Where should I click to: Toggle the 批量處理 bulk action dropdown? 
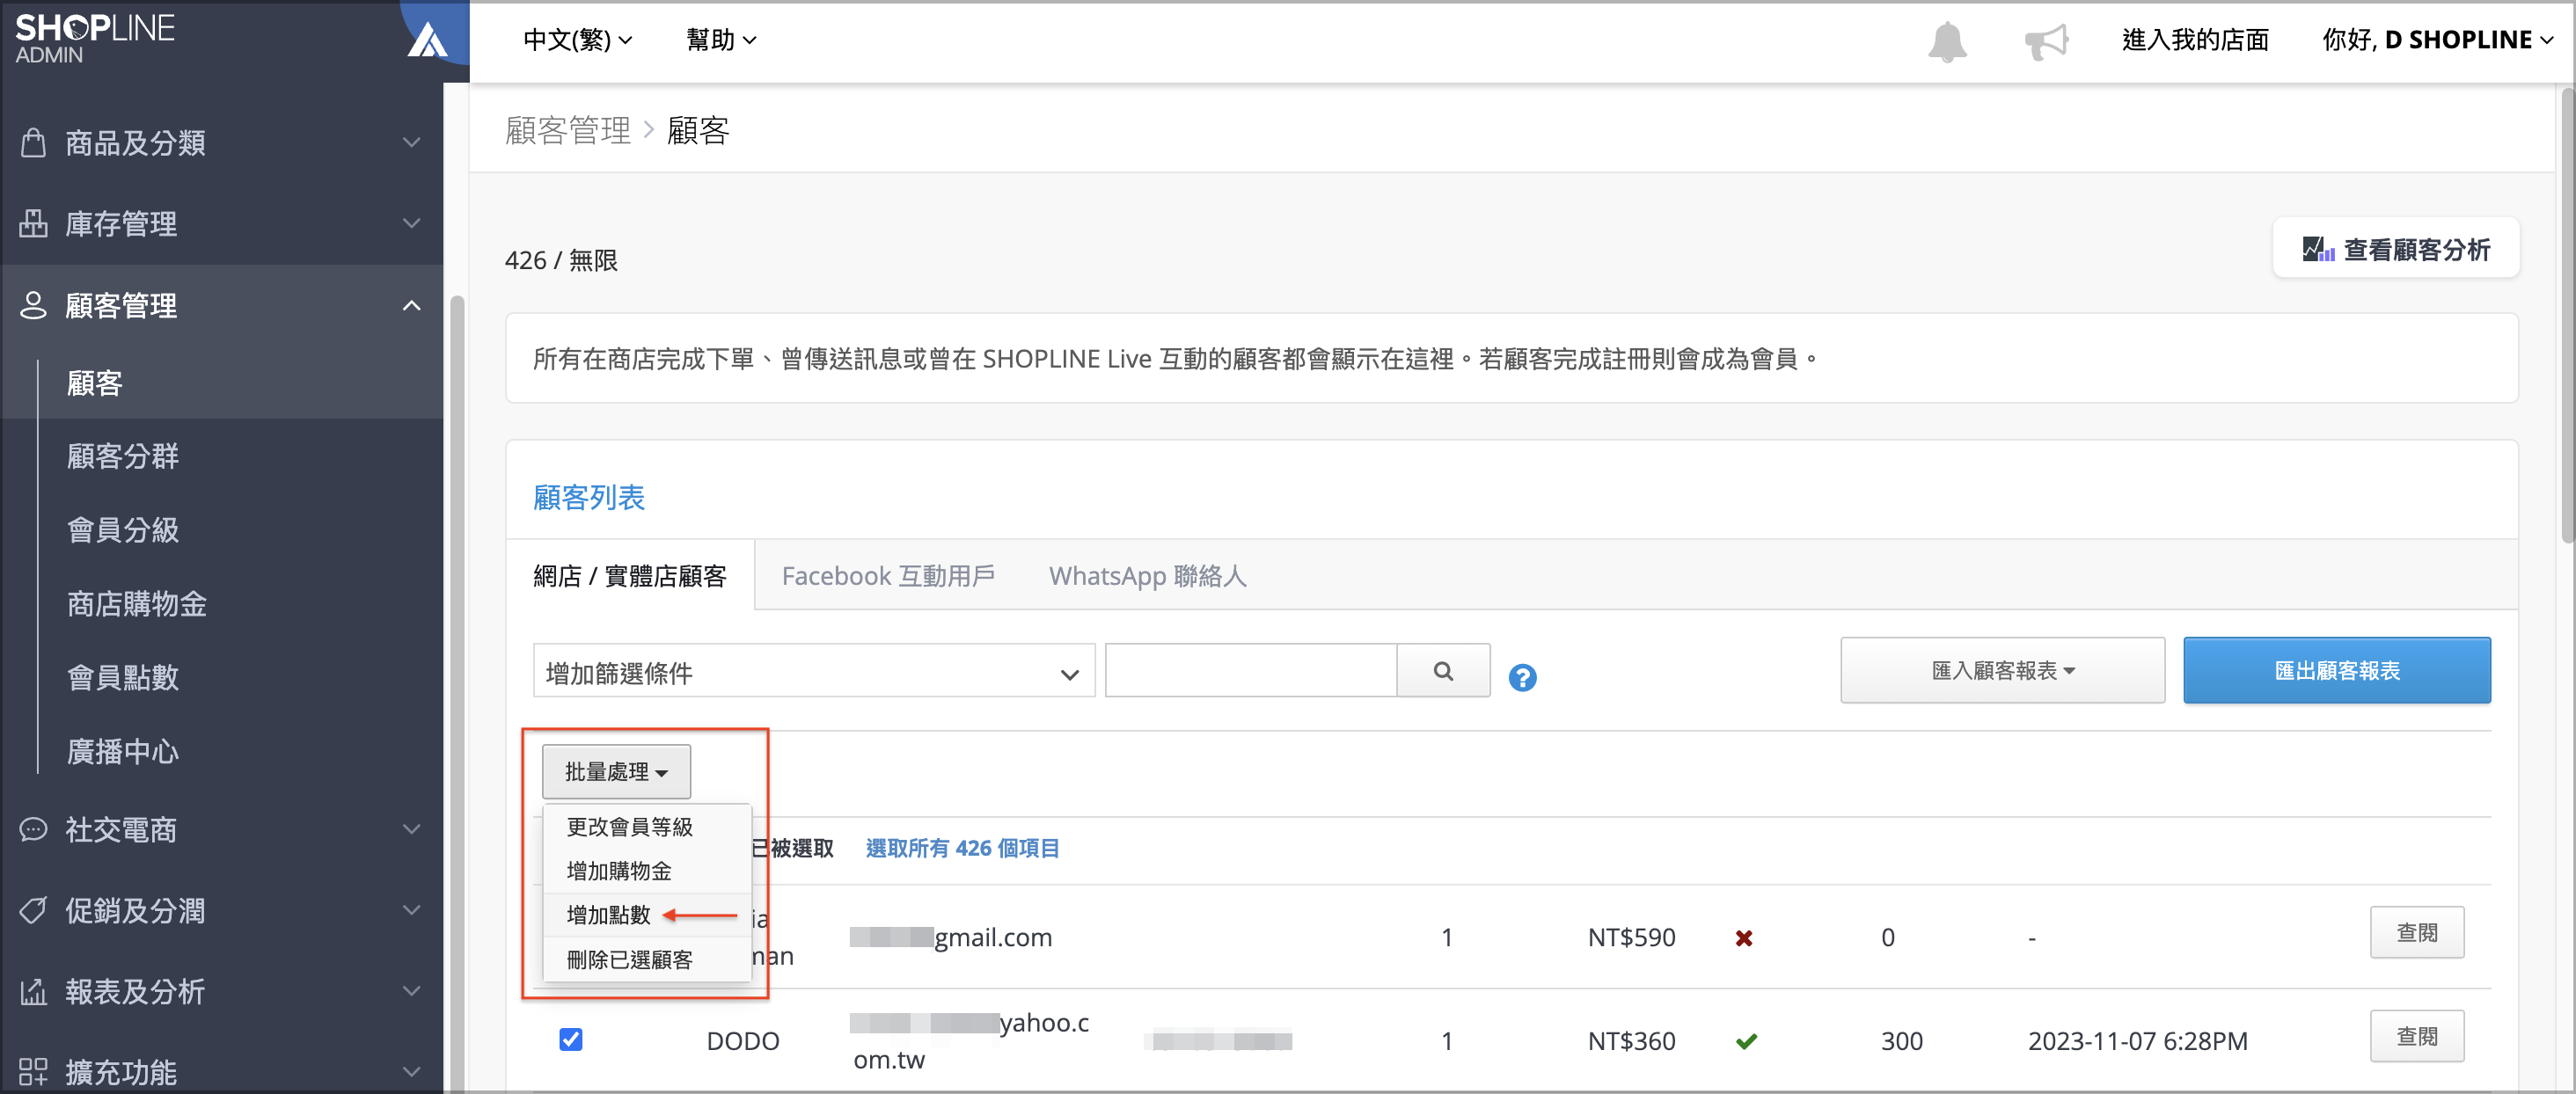click(616, 771)
